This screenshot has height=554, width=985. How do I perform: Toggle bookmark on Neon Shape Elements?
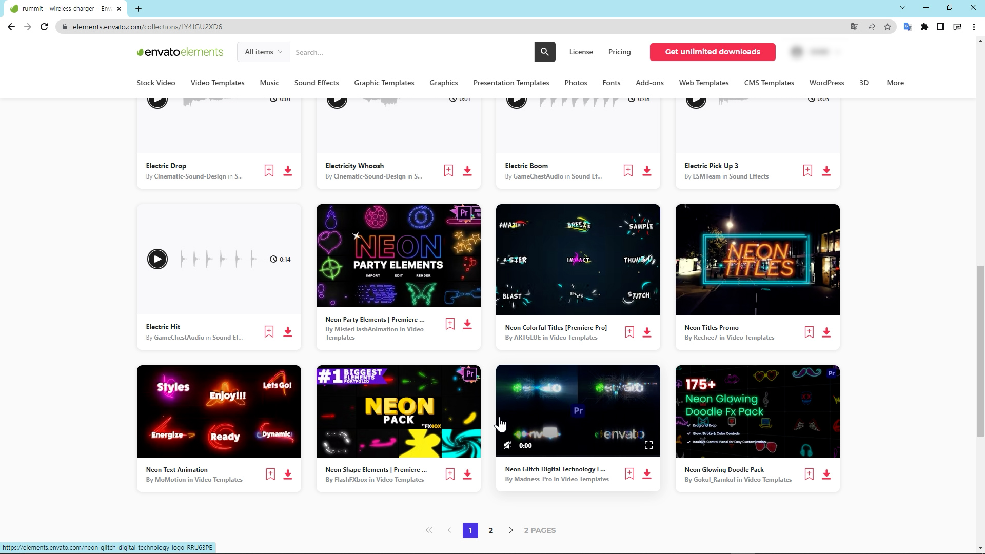[450, 474]
